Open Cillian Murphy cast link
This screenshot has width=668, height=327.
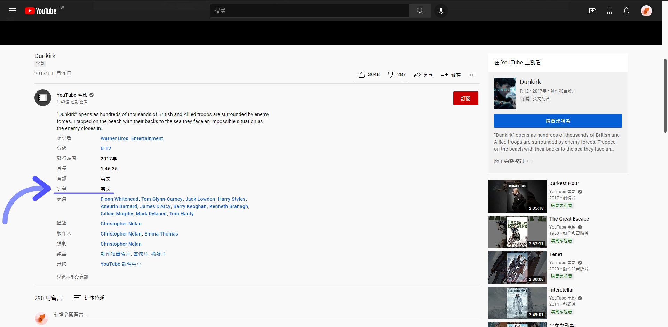click(117, 214)
